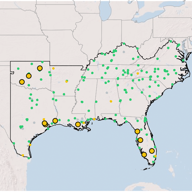Viewport: 192px width, 192px height.
Task: Click small yellow dot just north of Houston
Action: tap(44, 119)
